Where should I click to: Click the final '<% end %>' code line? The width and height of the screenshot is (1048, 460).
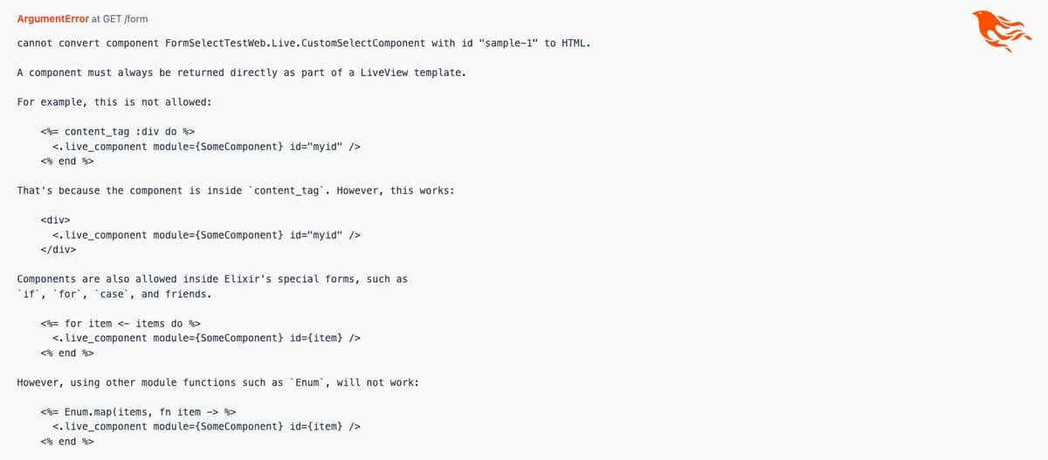tap(67, 442)
